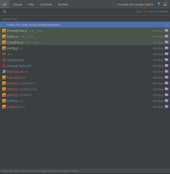Image resolution: width=170 pixels, height=174 pixels.
Task: Click JS icon beside config.js
Action: click(4, 48)
